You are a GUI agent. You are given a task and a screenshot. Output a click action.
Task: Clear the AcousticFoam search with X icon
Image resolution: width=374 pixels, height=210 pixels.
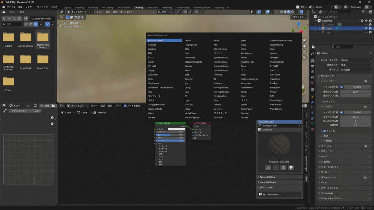coord(299,125)
